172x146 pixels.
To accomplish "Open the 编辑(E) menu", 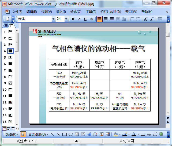I will click(32, 11).
